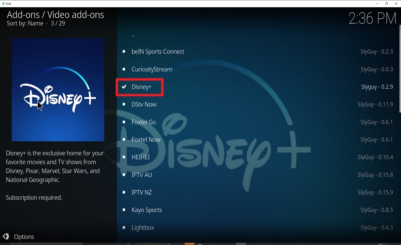Open the Options gear icon

(x=6, y=237)
